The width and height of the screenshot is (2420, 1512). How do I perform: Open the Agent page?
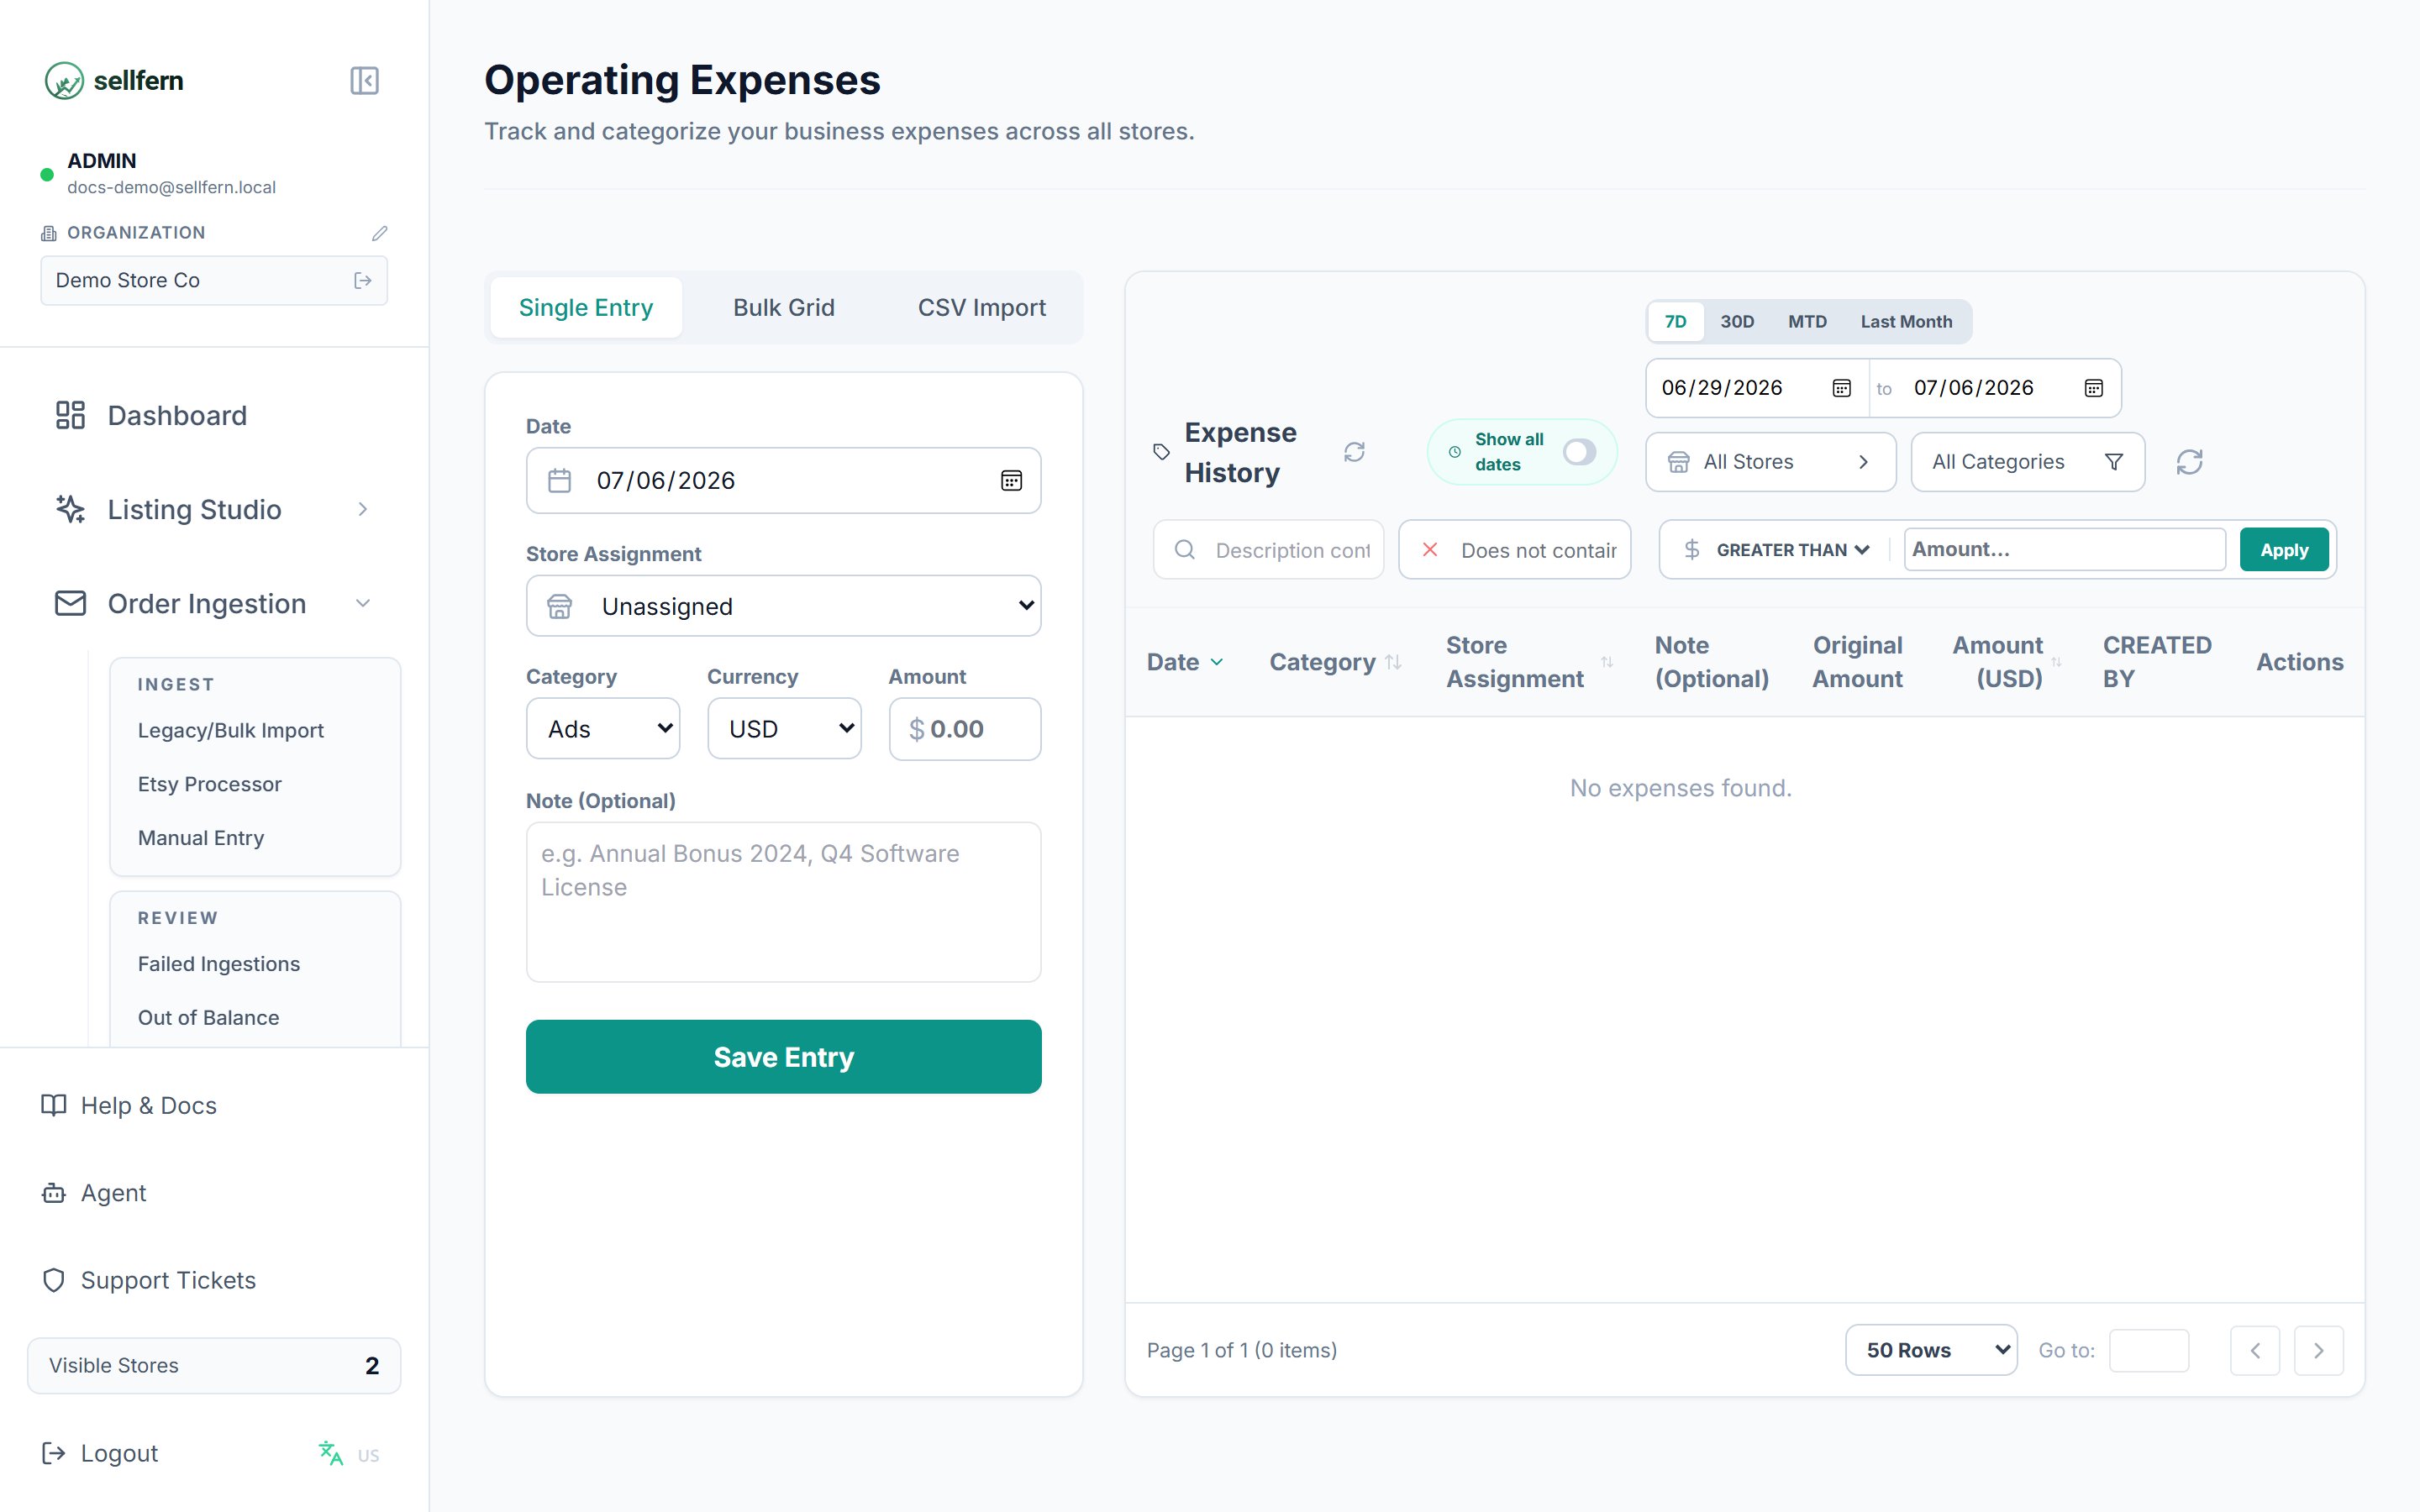94,1194
